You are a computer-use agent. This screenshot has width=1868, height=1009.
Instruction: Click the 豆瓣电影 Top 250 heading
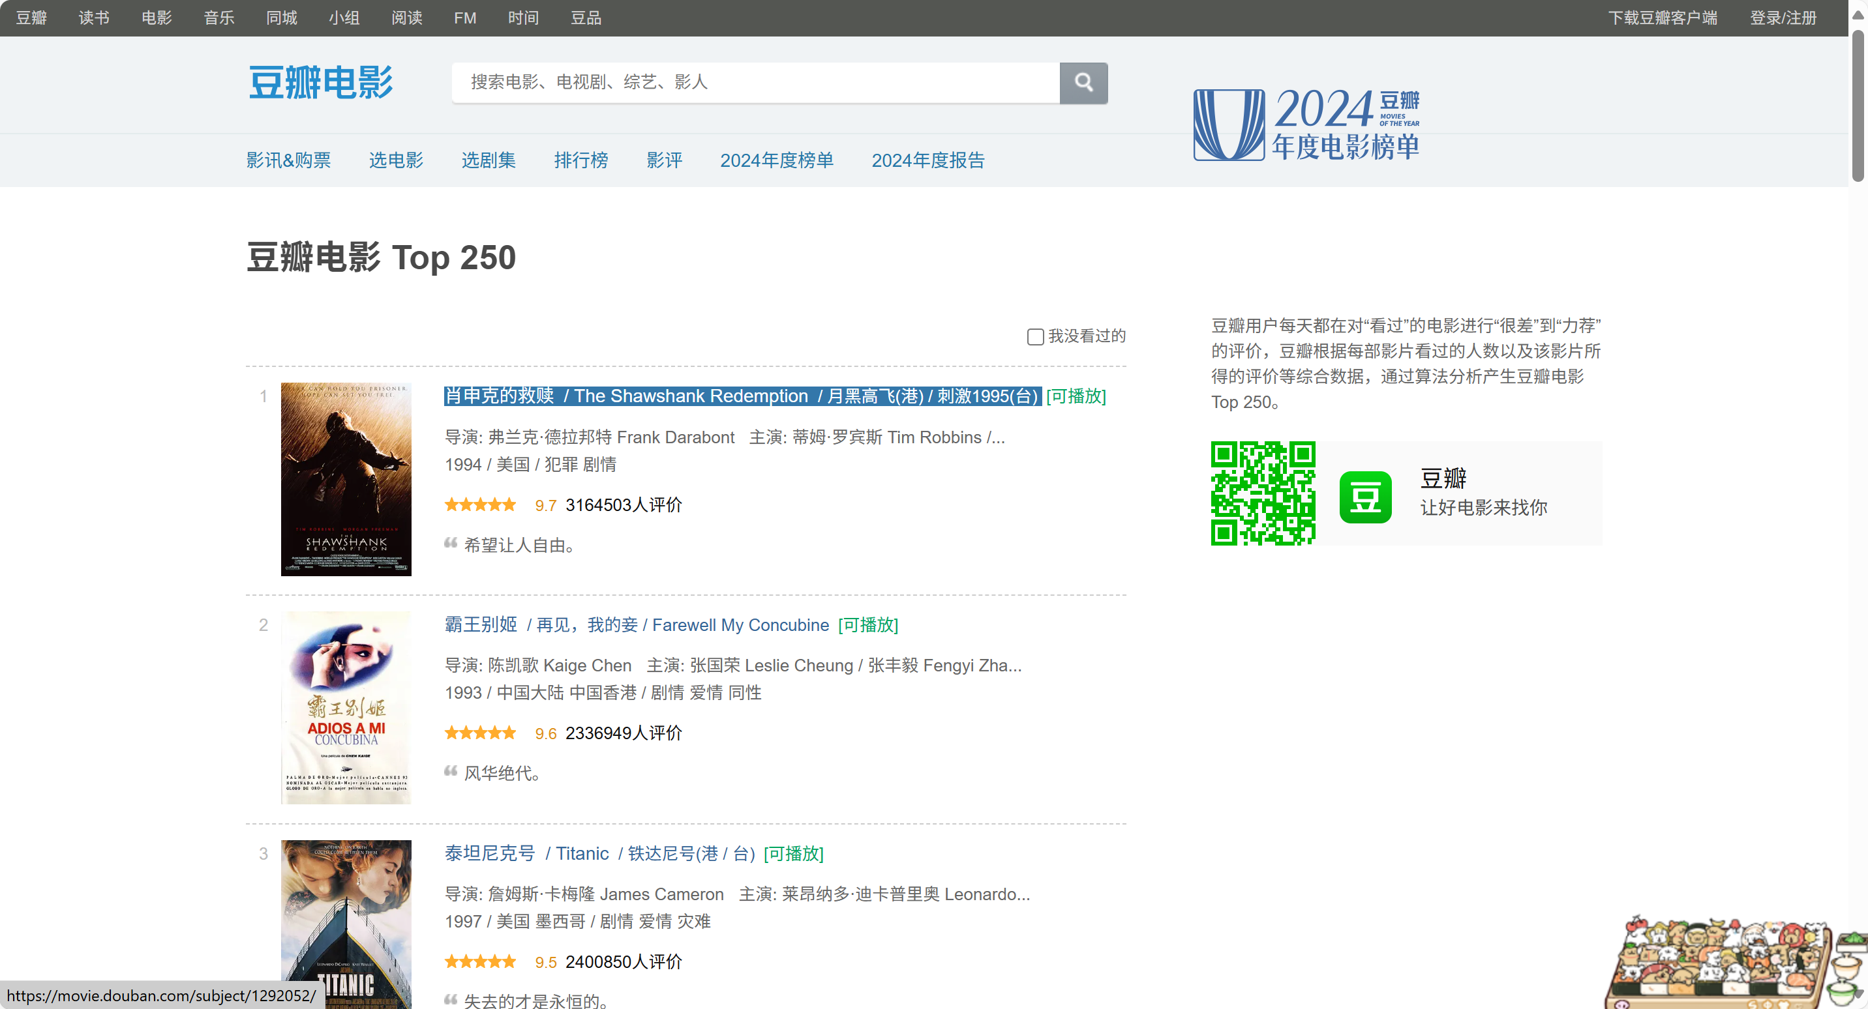coord(382,257)
